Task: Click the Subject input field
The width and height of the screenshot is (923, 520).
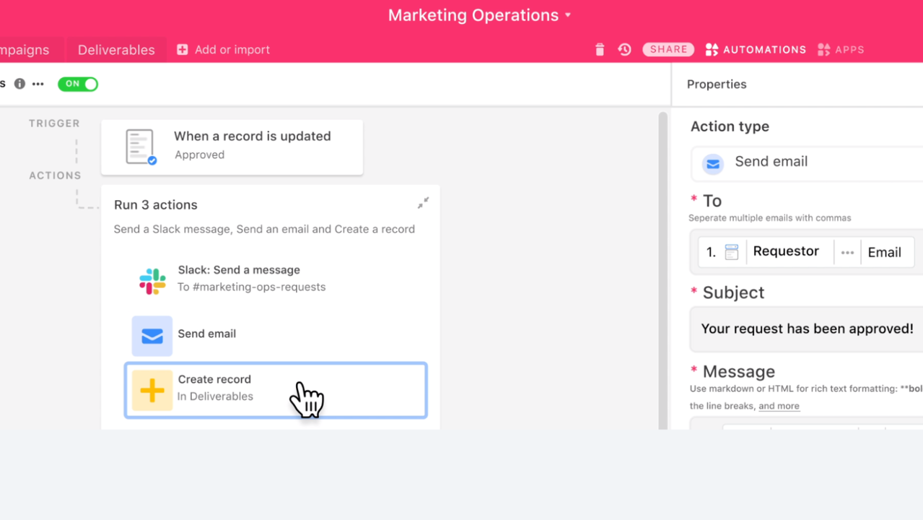Action: point(807,329)
